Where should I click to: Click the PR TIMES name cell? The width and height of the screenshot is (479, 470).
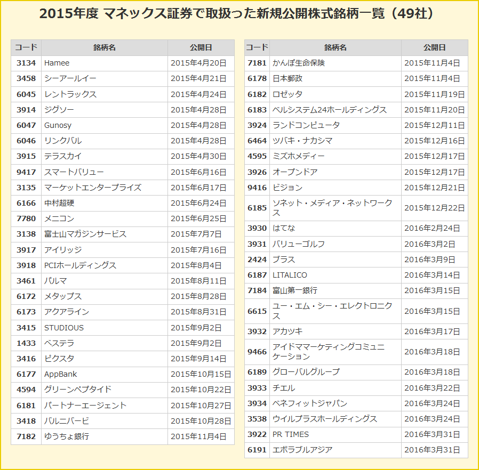[x=336, y=435]
